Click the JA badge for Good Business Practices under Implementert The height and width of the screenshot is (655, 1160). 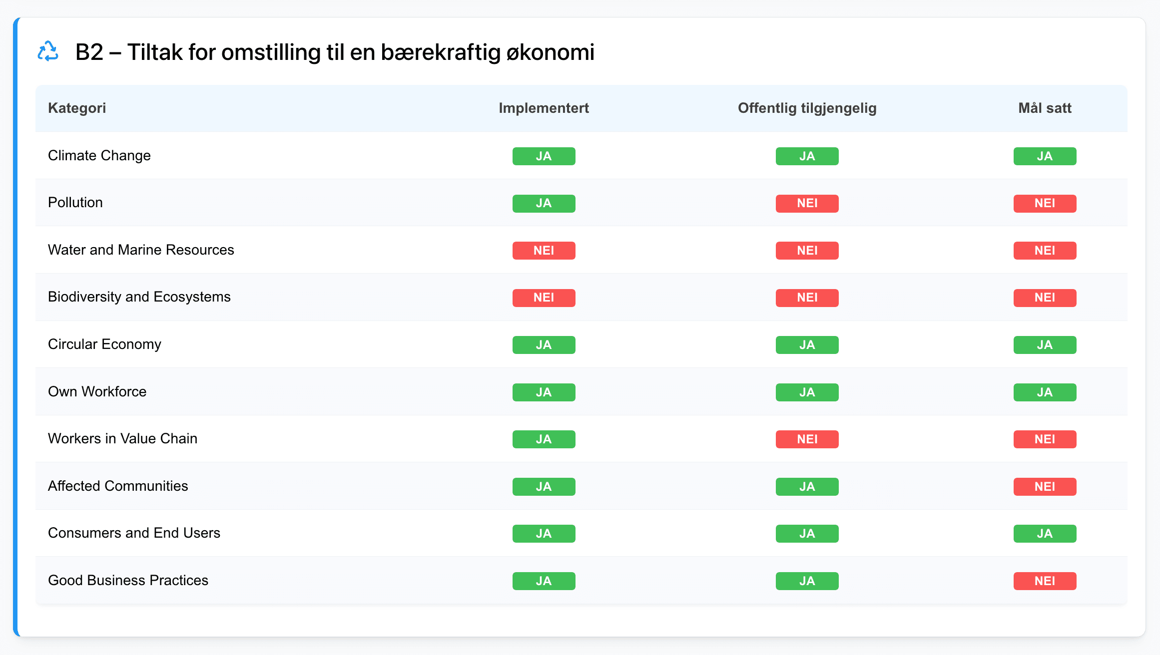544,581
